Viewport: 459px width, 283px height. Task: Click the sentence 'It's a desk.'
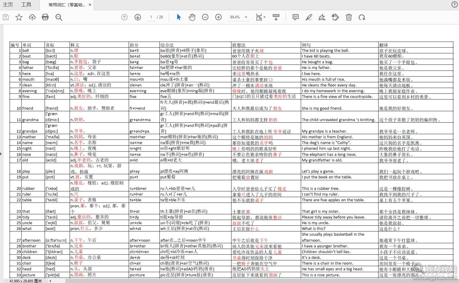311,257
